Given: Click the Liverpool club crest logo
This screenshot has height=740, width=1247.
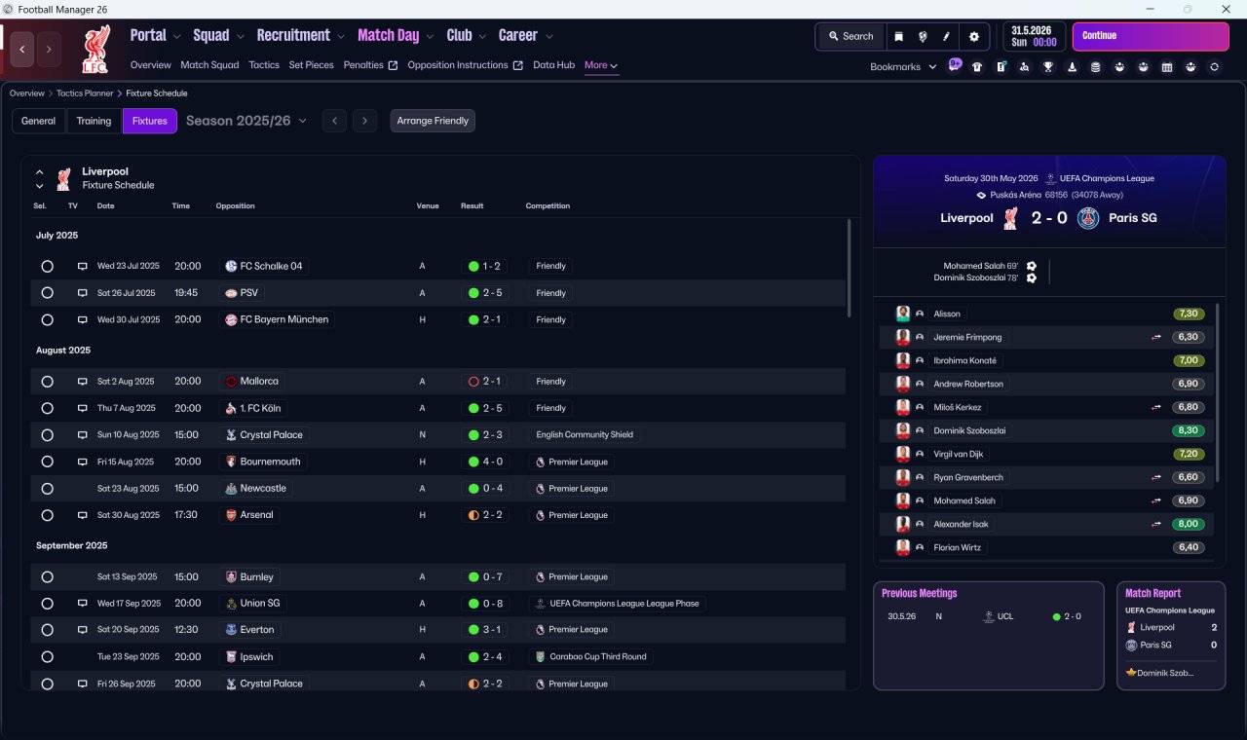Looking at the screenshot, I should [96, 49].
